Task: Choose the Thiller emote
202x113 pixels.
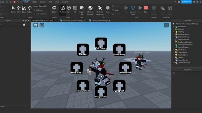Action: click(83, 50)
